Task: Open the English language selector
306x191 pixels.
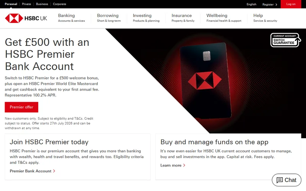Action: (251, 4)
